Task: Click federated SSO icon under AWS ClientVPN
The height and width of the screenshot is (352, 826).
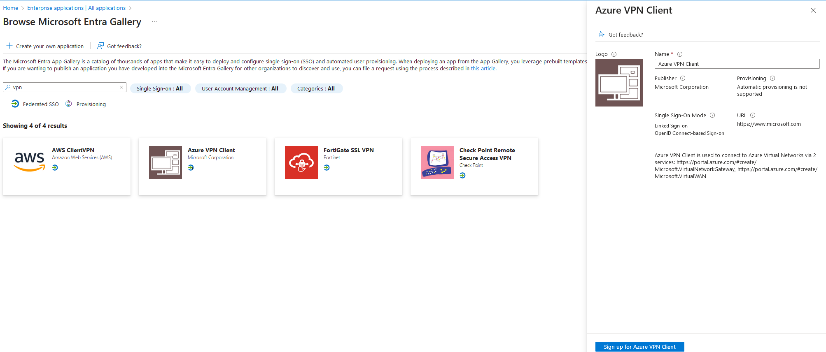Action: click(x=55, y=168)
